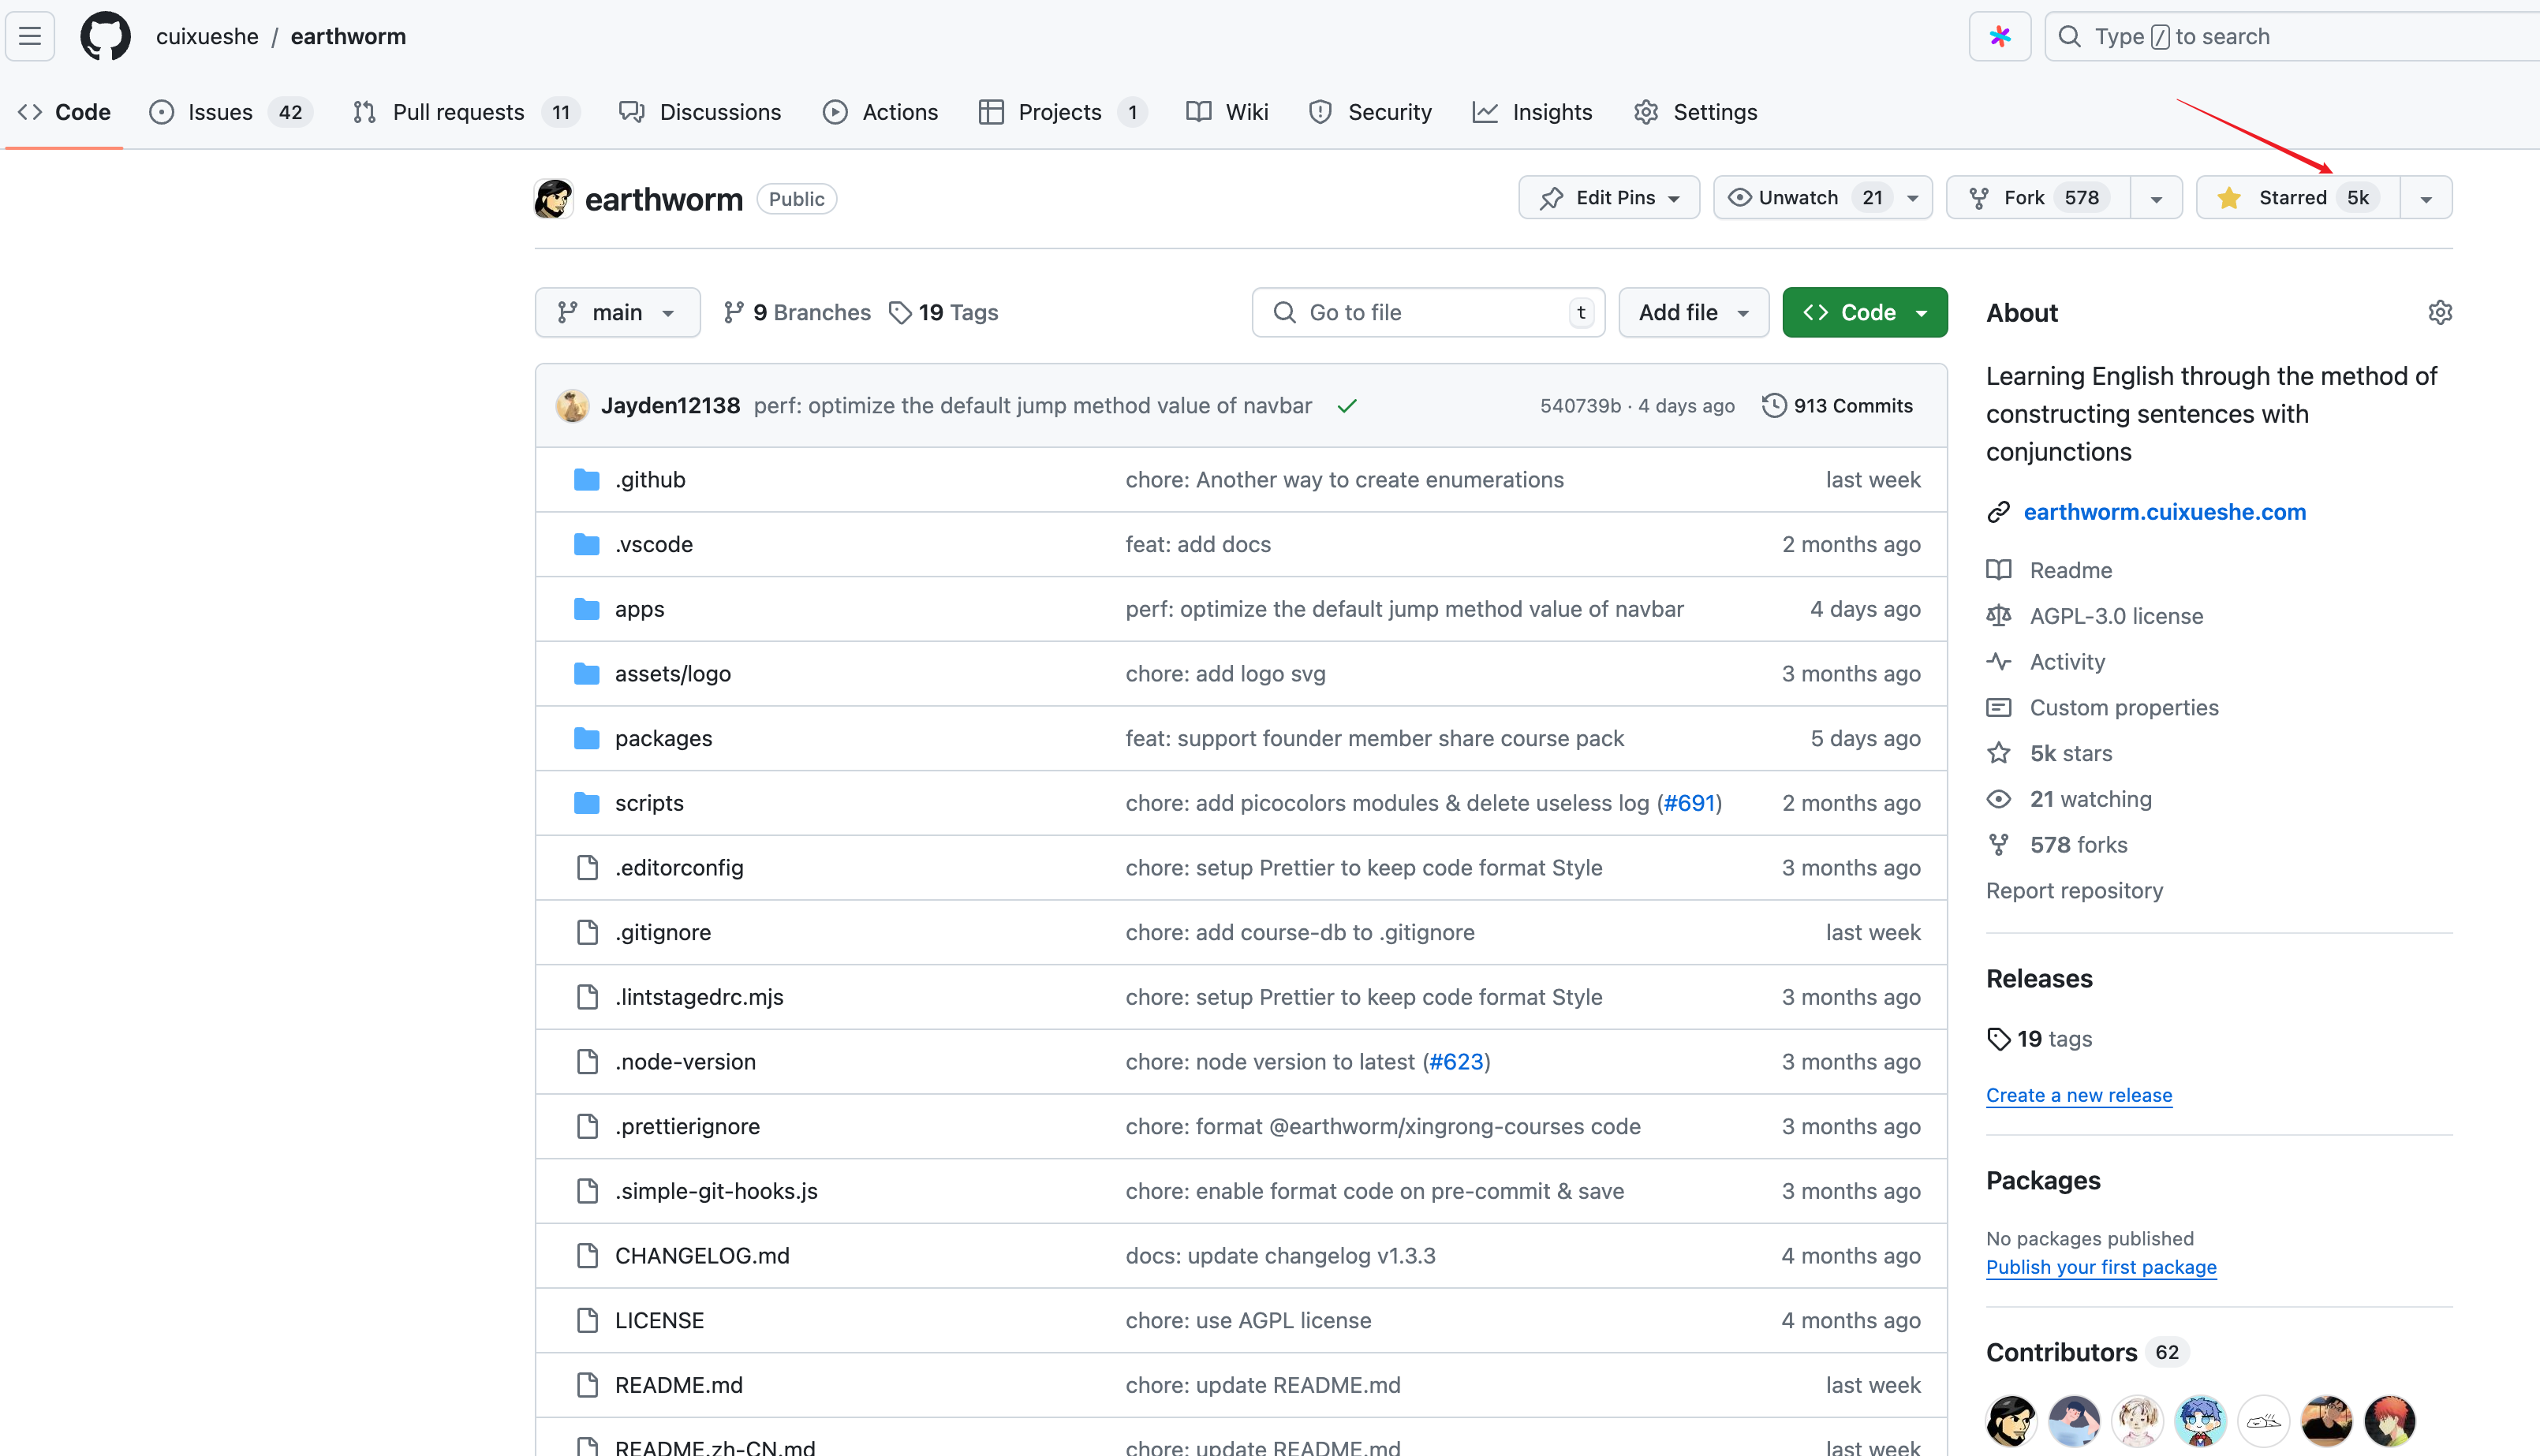Open the Actions tab

881,112
